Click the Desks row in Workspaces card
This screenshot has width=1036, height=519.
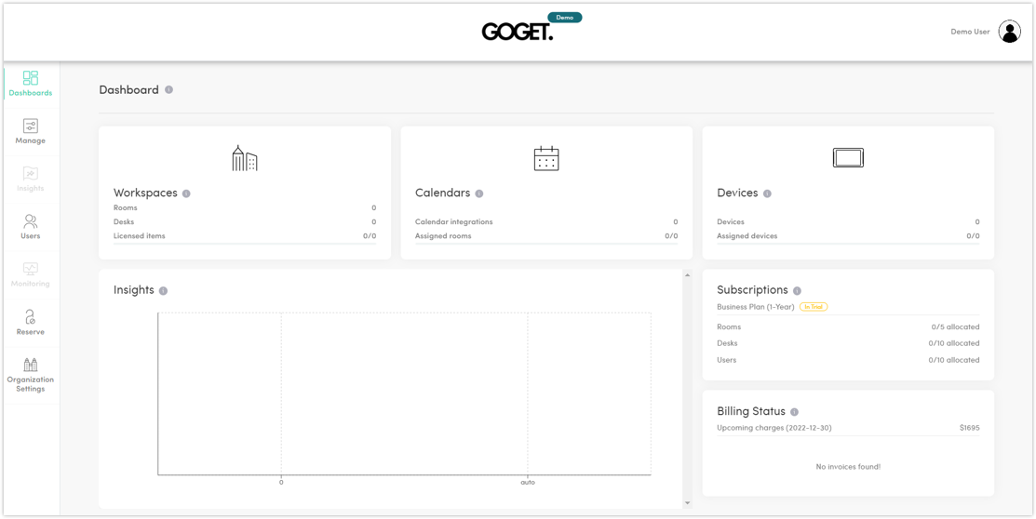coord(245,222)
